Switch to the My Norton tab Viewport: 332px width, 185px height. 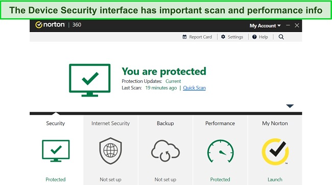point(275,124)
